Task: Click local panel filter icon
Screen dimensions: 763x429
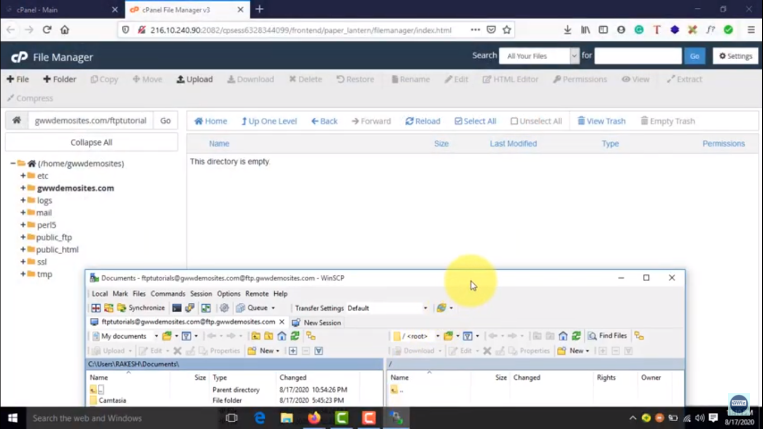Action: 187,336
